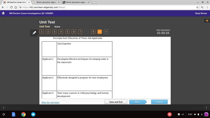Screen dimensions: 210x118
Task: Click Mark this and return link
Action: click(50, 103)
